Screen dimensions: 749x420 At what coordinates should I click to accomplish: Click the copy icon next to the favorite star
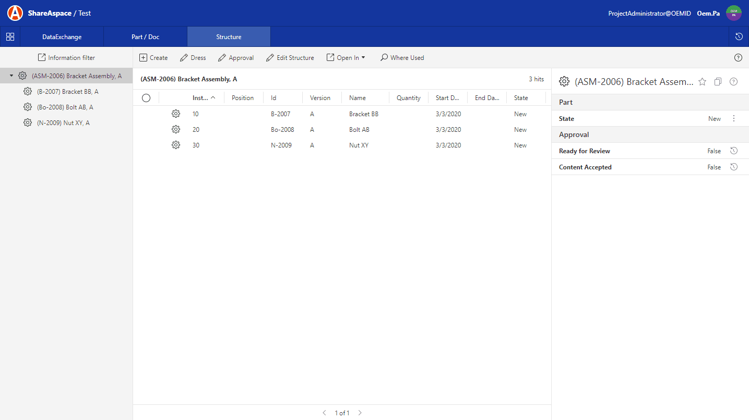click(x=718, y=82)
